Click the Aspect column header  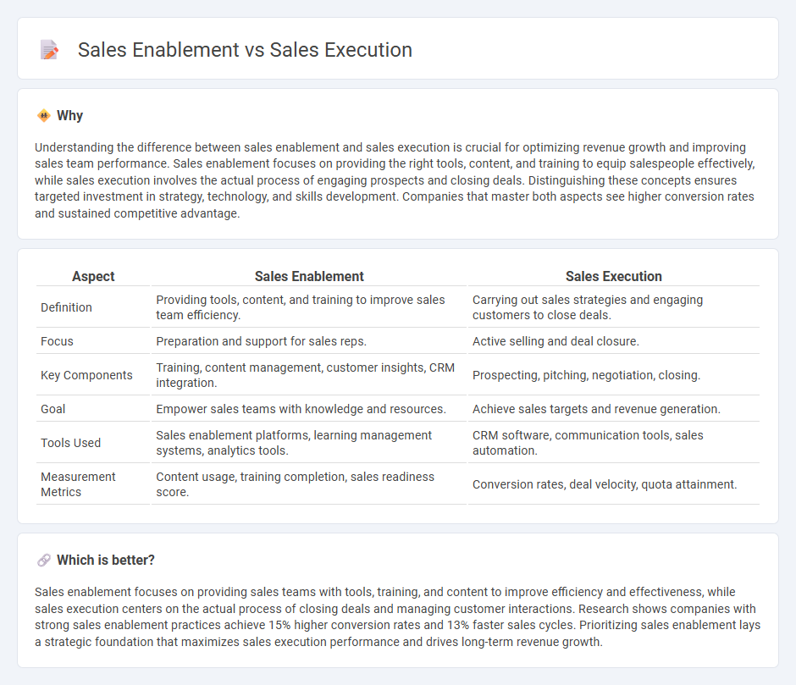[93, 276]
